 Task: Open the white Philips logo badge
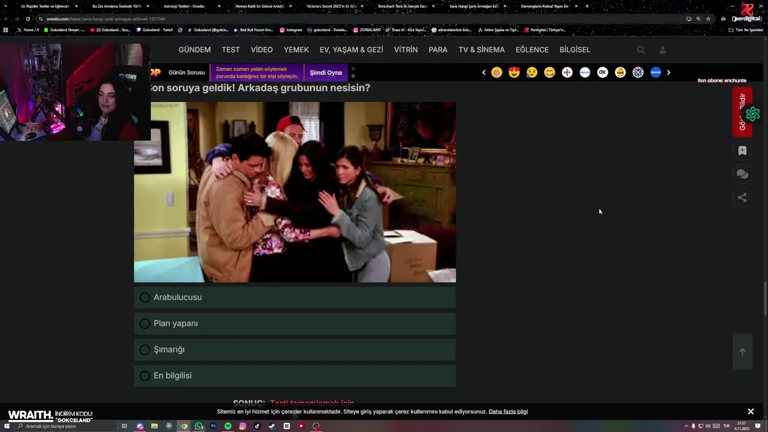[x=585, y=73]
